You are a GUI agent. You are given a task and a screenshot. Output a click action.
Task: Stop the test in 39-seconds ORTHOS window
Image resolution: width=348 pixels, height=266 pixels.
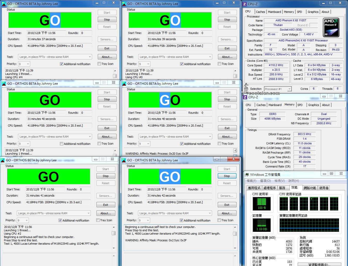227,20
